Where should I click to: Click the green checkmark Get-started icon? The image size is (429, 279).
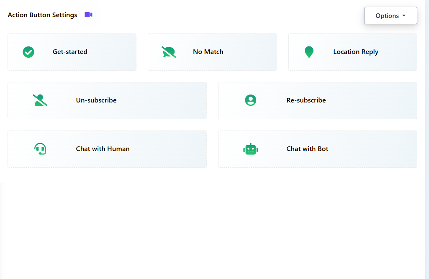coord(28,52)
